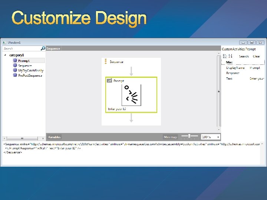Click toolbox horizontal scrollbar thumb

pos(22,138)
